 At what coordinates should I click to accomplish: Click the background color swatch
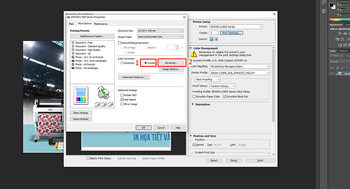tap(334, 7)
